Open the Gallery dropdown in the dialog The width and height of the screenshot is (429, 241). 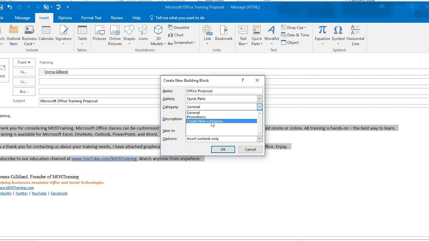259,98
